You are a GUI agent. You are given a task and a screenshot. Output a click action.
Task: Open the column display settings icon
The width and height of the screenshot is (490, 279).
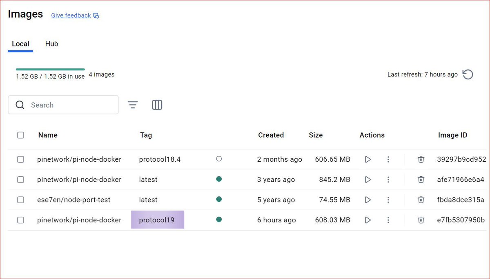pos(157,105)
